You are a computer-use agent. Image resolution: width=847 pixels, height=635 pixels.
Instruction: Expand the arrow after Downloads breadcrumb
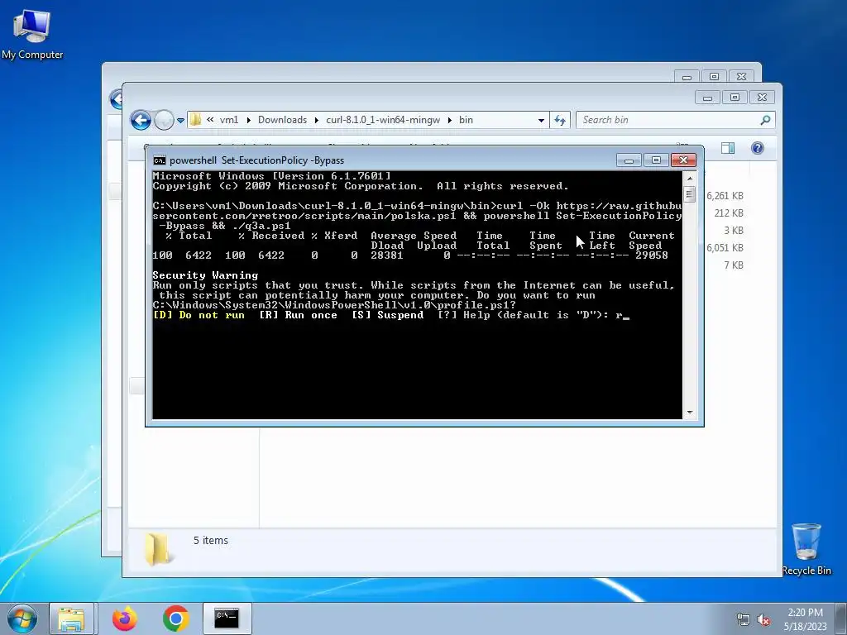point(317,120)
